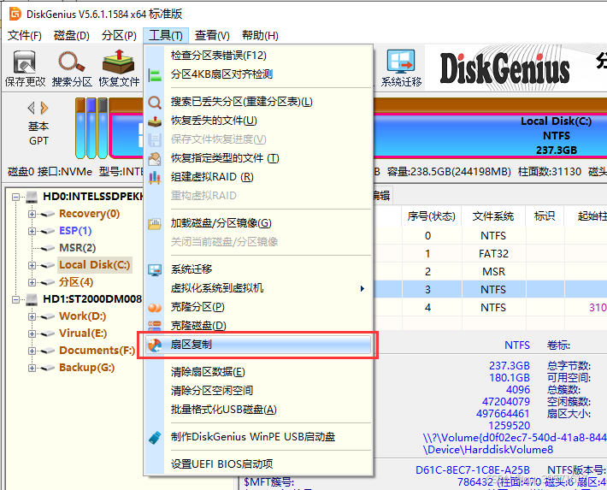Choose 检查分区表错误(F12)

click(x=219, y=56)
